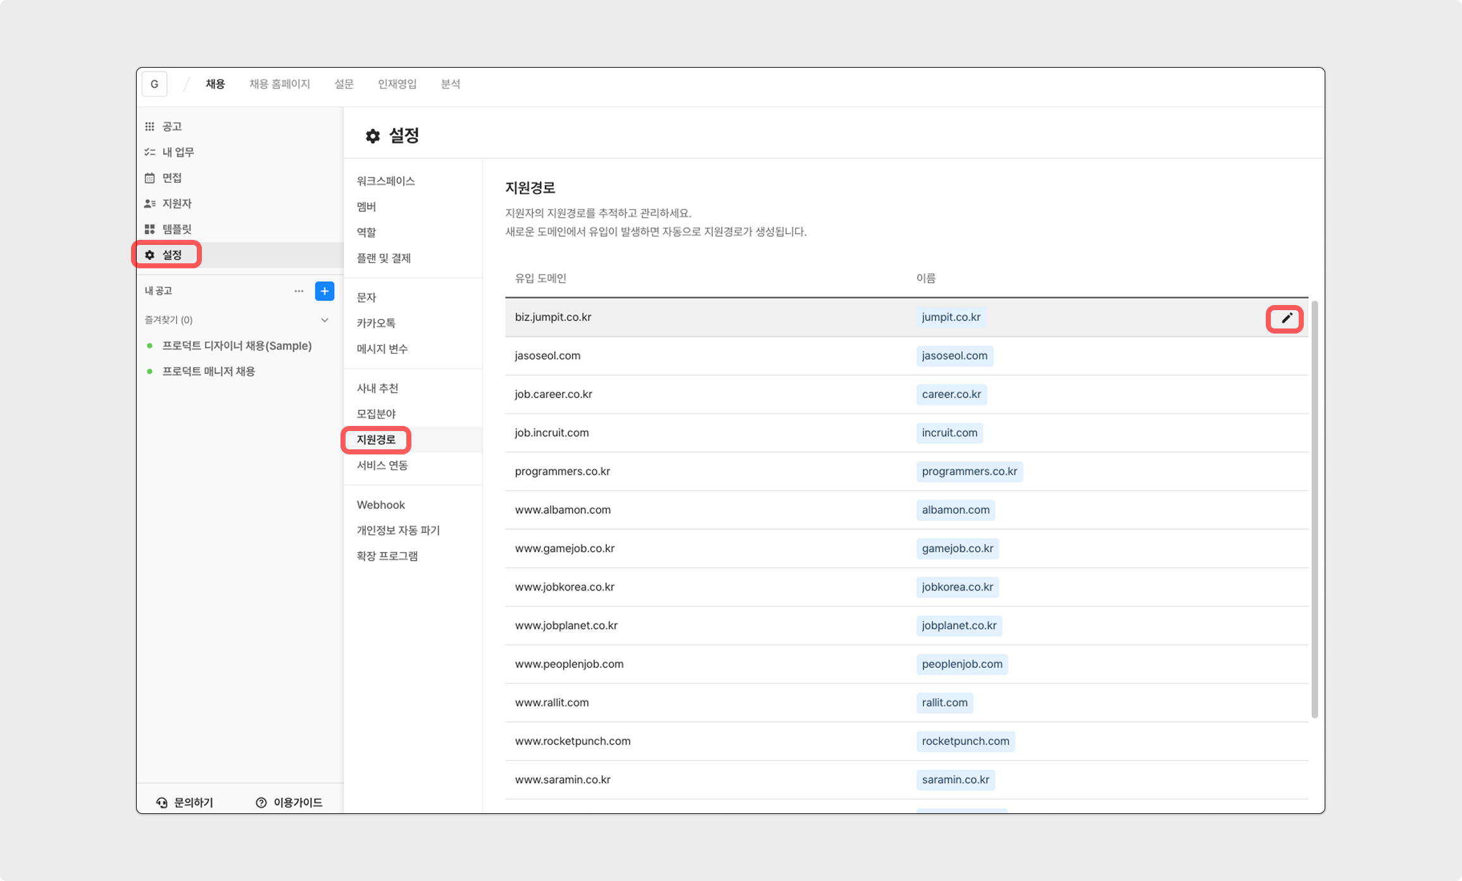Click the 면접 calendar icon
Image resolution: width=1462 pixels, height=881 pixels.
point(149,178)
